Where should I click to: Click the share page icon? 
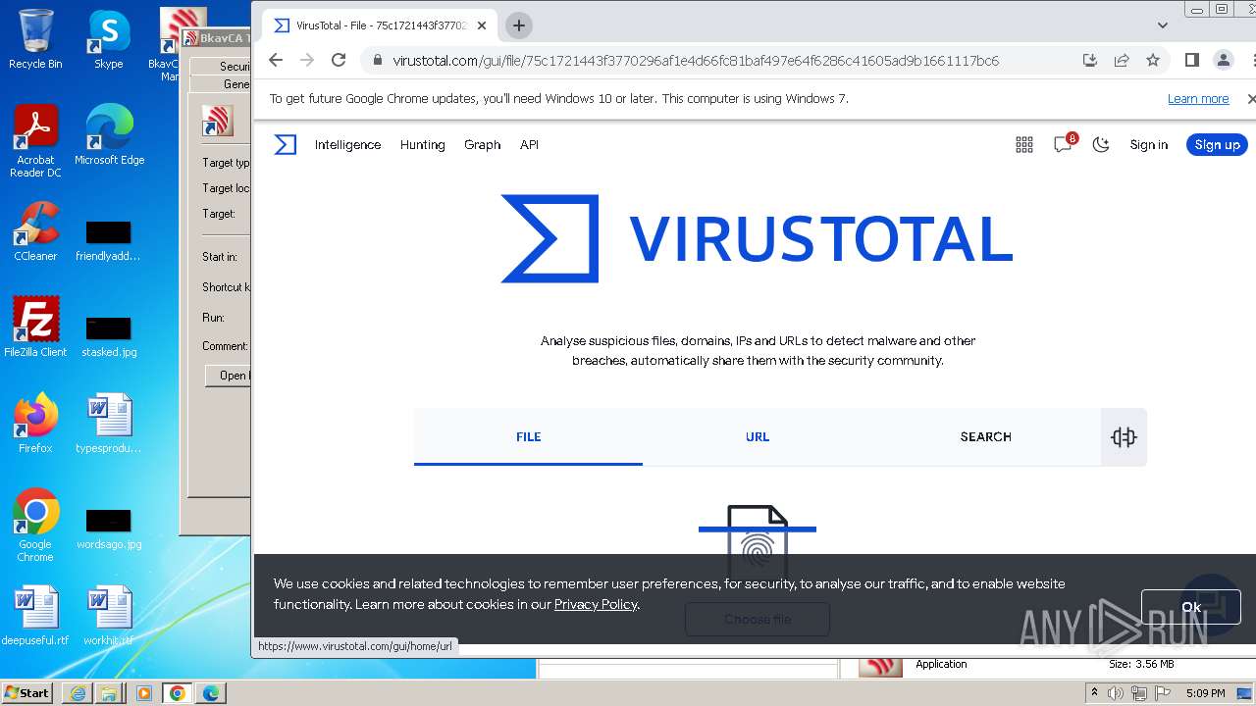[1122, 60]
